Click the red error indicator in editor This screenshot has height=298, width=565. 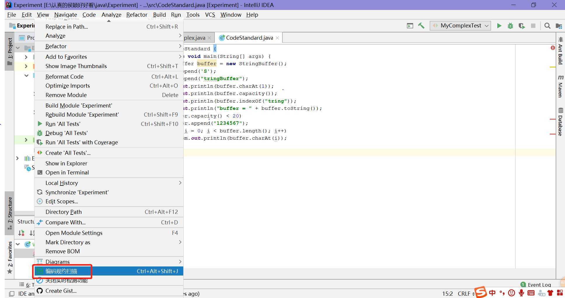point(553,48)
